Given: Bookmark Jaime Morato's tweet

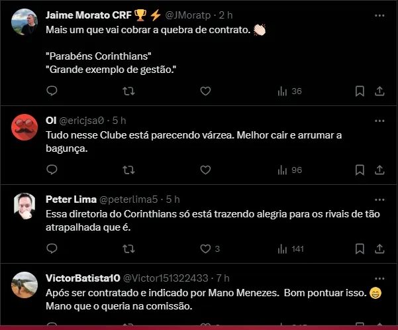Looking at the screenshot, I should (360, 91).
